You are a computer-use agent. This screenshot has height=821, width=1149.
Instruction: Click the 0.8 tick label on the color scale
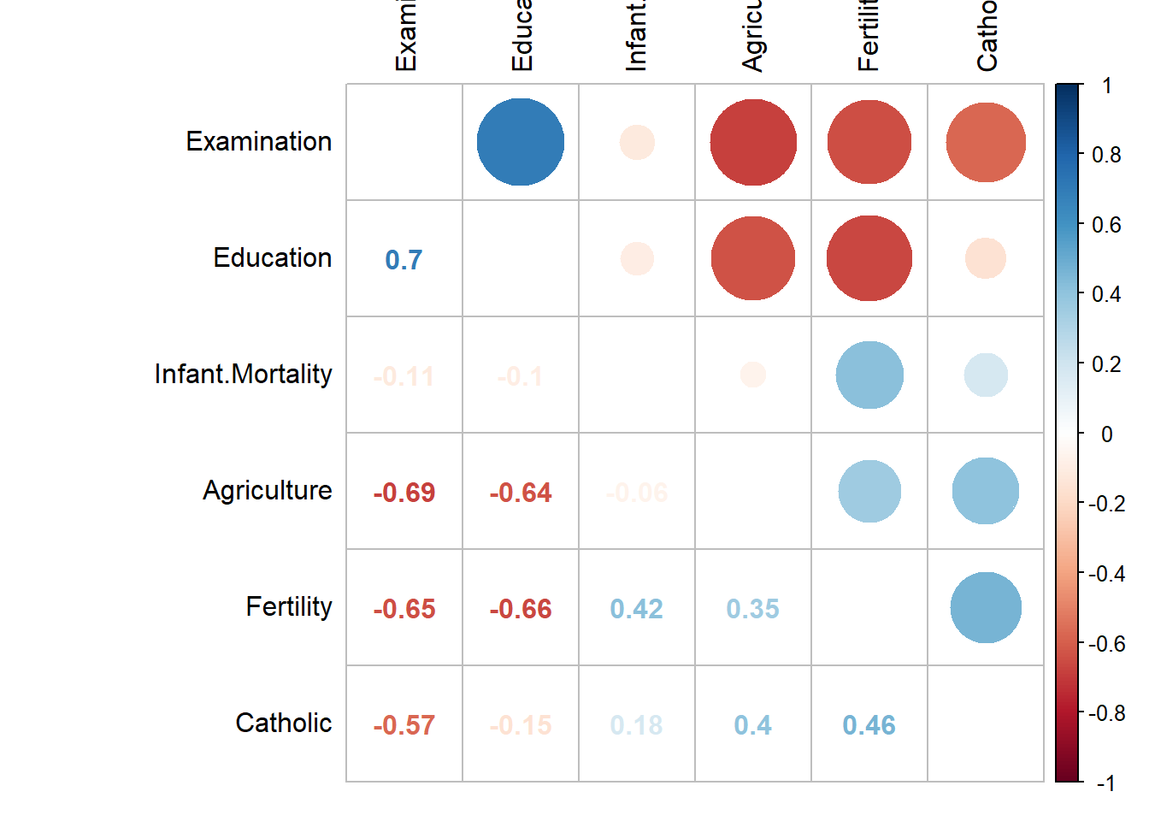click(1106, 155)
